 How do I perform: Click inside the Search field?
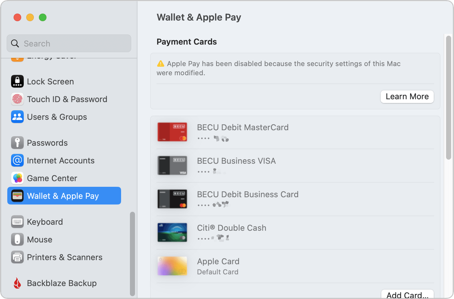[x=68, y=43]
